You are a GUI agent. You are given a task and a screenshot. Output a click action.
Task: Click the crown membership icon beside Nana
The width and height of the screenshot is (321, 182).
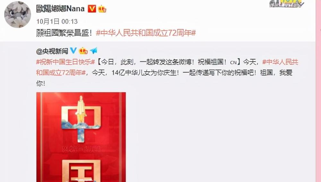(x=102, y=9)
